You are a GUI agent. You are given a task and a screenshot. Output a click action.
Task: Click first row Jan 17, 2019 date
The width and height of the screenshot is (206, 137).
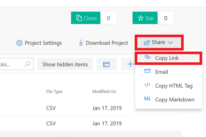(x=107, y=108)
